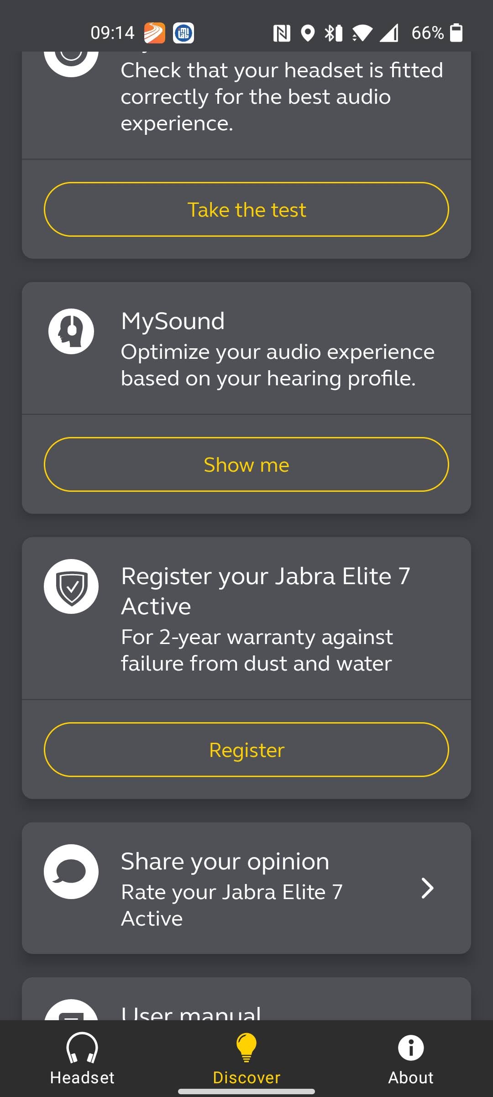Image resolution: width=493 pixels, height=1097 pixels.
Task: Tap the Discover lightbulb icon
Action: (246, 1047)
